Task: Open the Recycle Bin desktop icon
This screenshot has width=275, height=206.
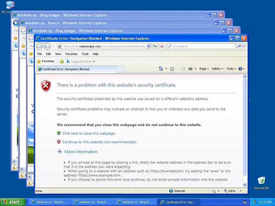Action: [262, 183]
